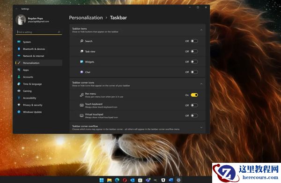Open the System settings category
This screenshot has width=281, height=183.
click(39, 42)
